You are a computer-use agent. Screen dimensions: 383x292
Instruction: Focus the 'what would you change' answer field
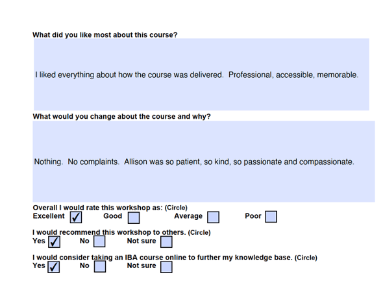[x=204, y=161]
